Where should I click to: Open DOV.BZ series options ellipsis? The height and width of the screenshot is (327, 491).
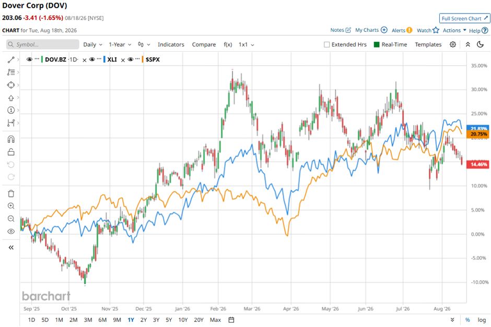37,59
